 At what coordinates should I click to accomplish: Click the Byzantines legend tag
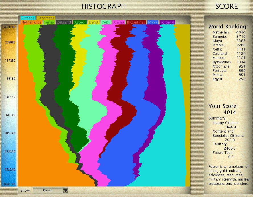pyautogui.click(x=136, y=22)
